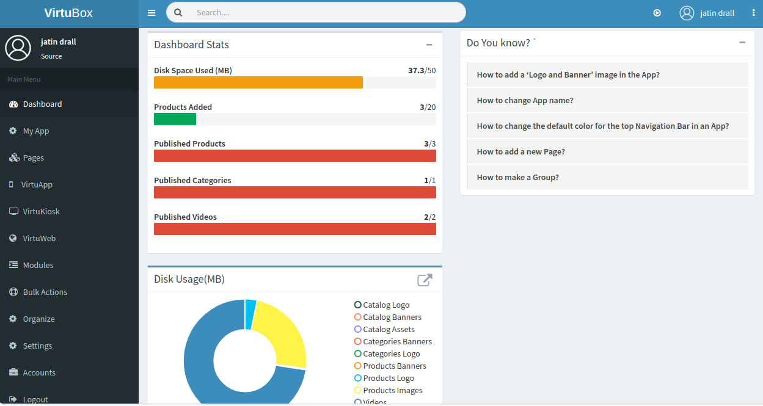Click the play tour icon in the header
This screenshot has width=763, height=406.
[657, 12]
